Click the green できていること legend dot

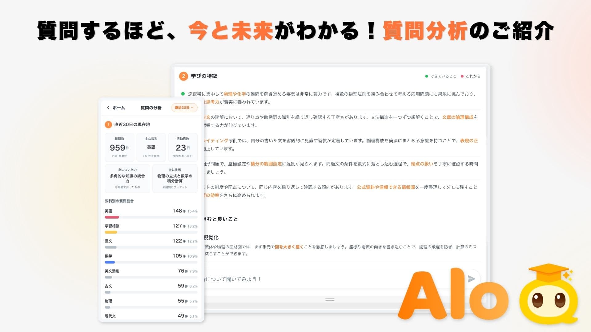coord(427,76)
